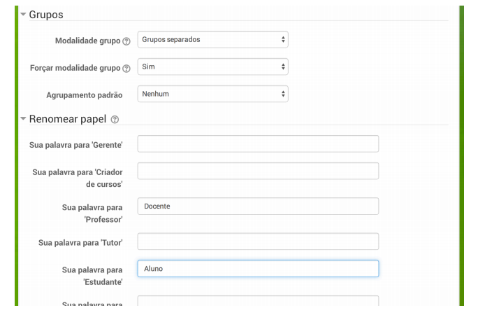Screen dimensions: 478x315
Task: Open the Agrupamento padrão dropdown
Action: pyautogui.click(x=212, y=93)
